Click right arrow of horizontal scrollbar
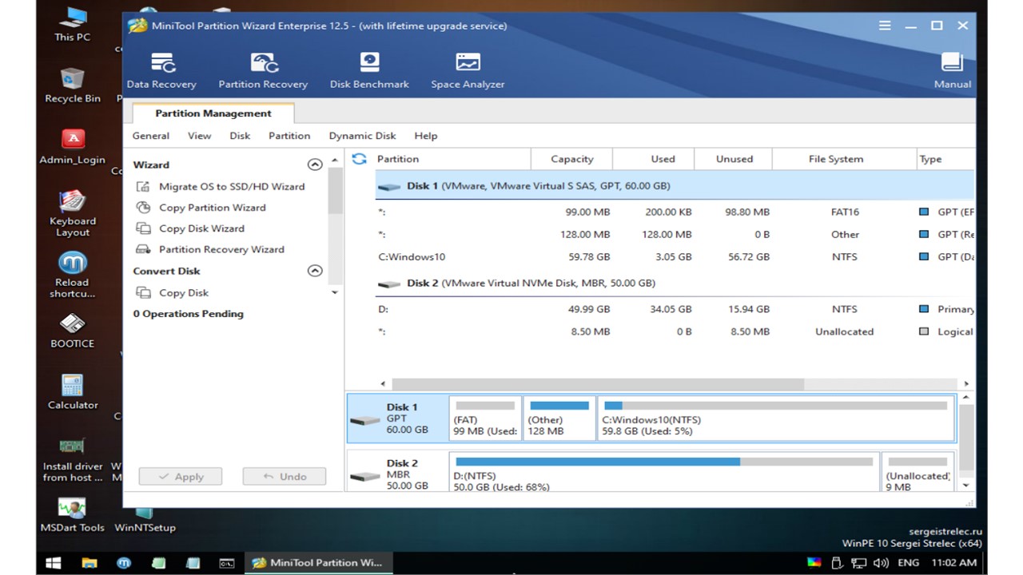 (x=966, y=384)
